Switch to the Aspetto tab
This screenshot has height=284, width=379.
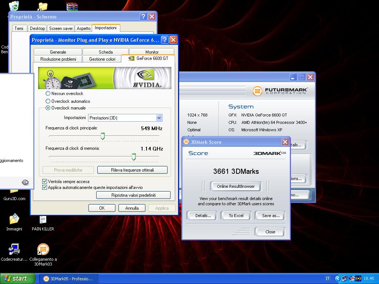[84, 28]
